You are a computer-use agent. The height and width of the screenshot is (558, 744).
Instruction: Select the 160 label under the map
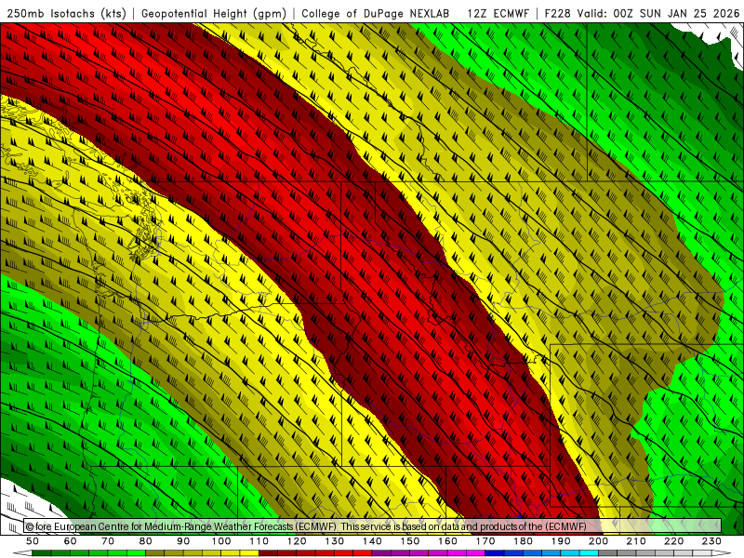(x=447, y=541)
